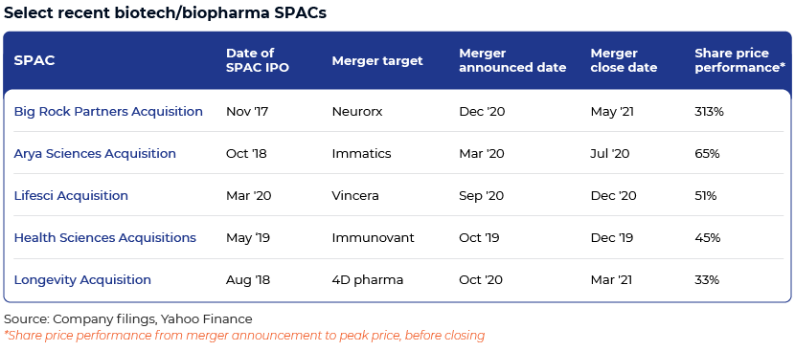Select the table title about biotech SPACs

coord(165,13)
